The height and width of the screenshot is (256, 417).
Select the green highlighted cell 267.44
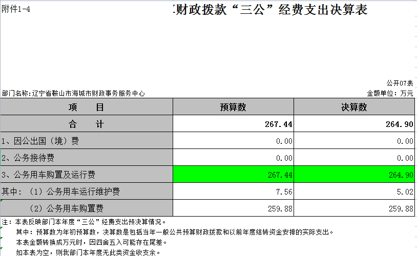[233, 175]
